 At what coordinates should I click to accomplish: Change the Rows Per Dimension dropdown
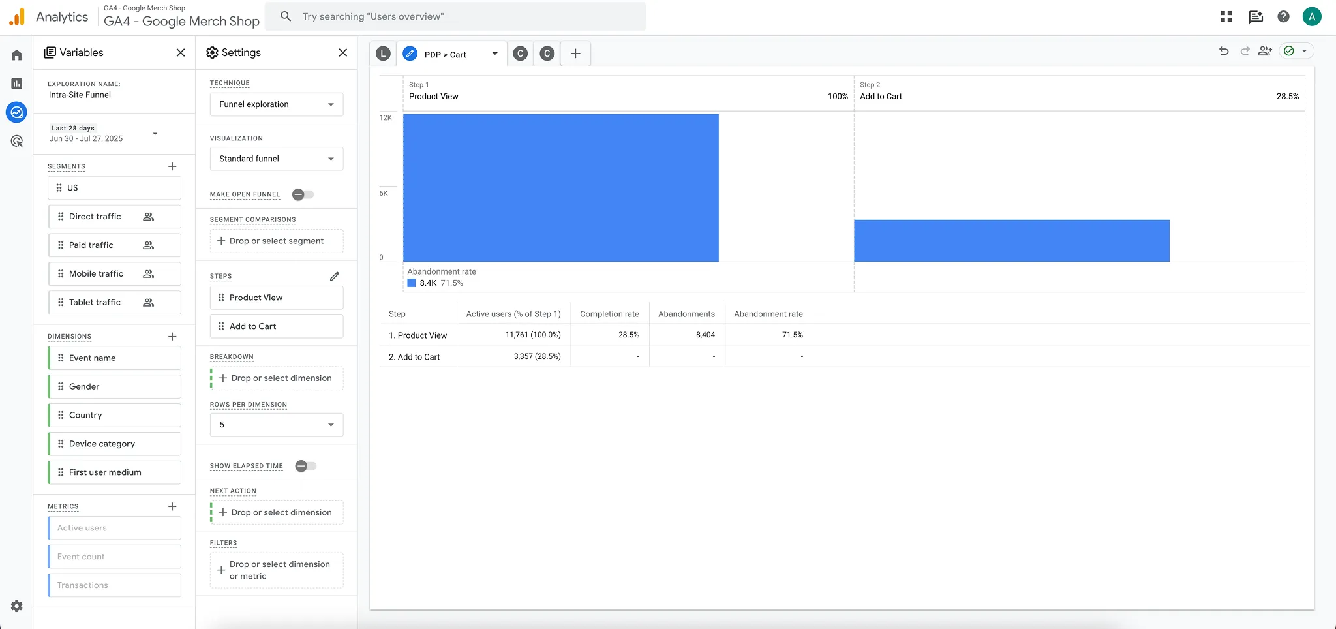tap(276, 424)
